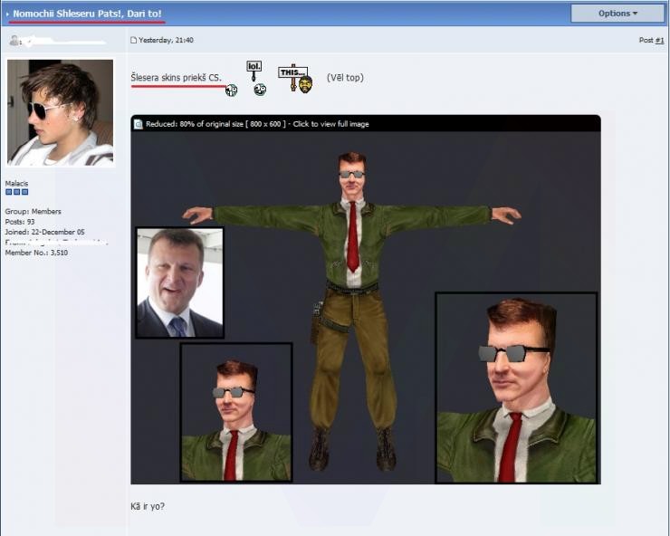Click the small suit-and-tie portrait photo inset

(x=179, y=282)
